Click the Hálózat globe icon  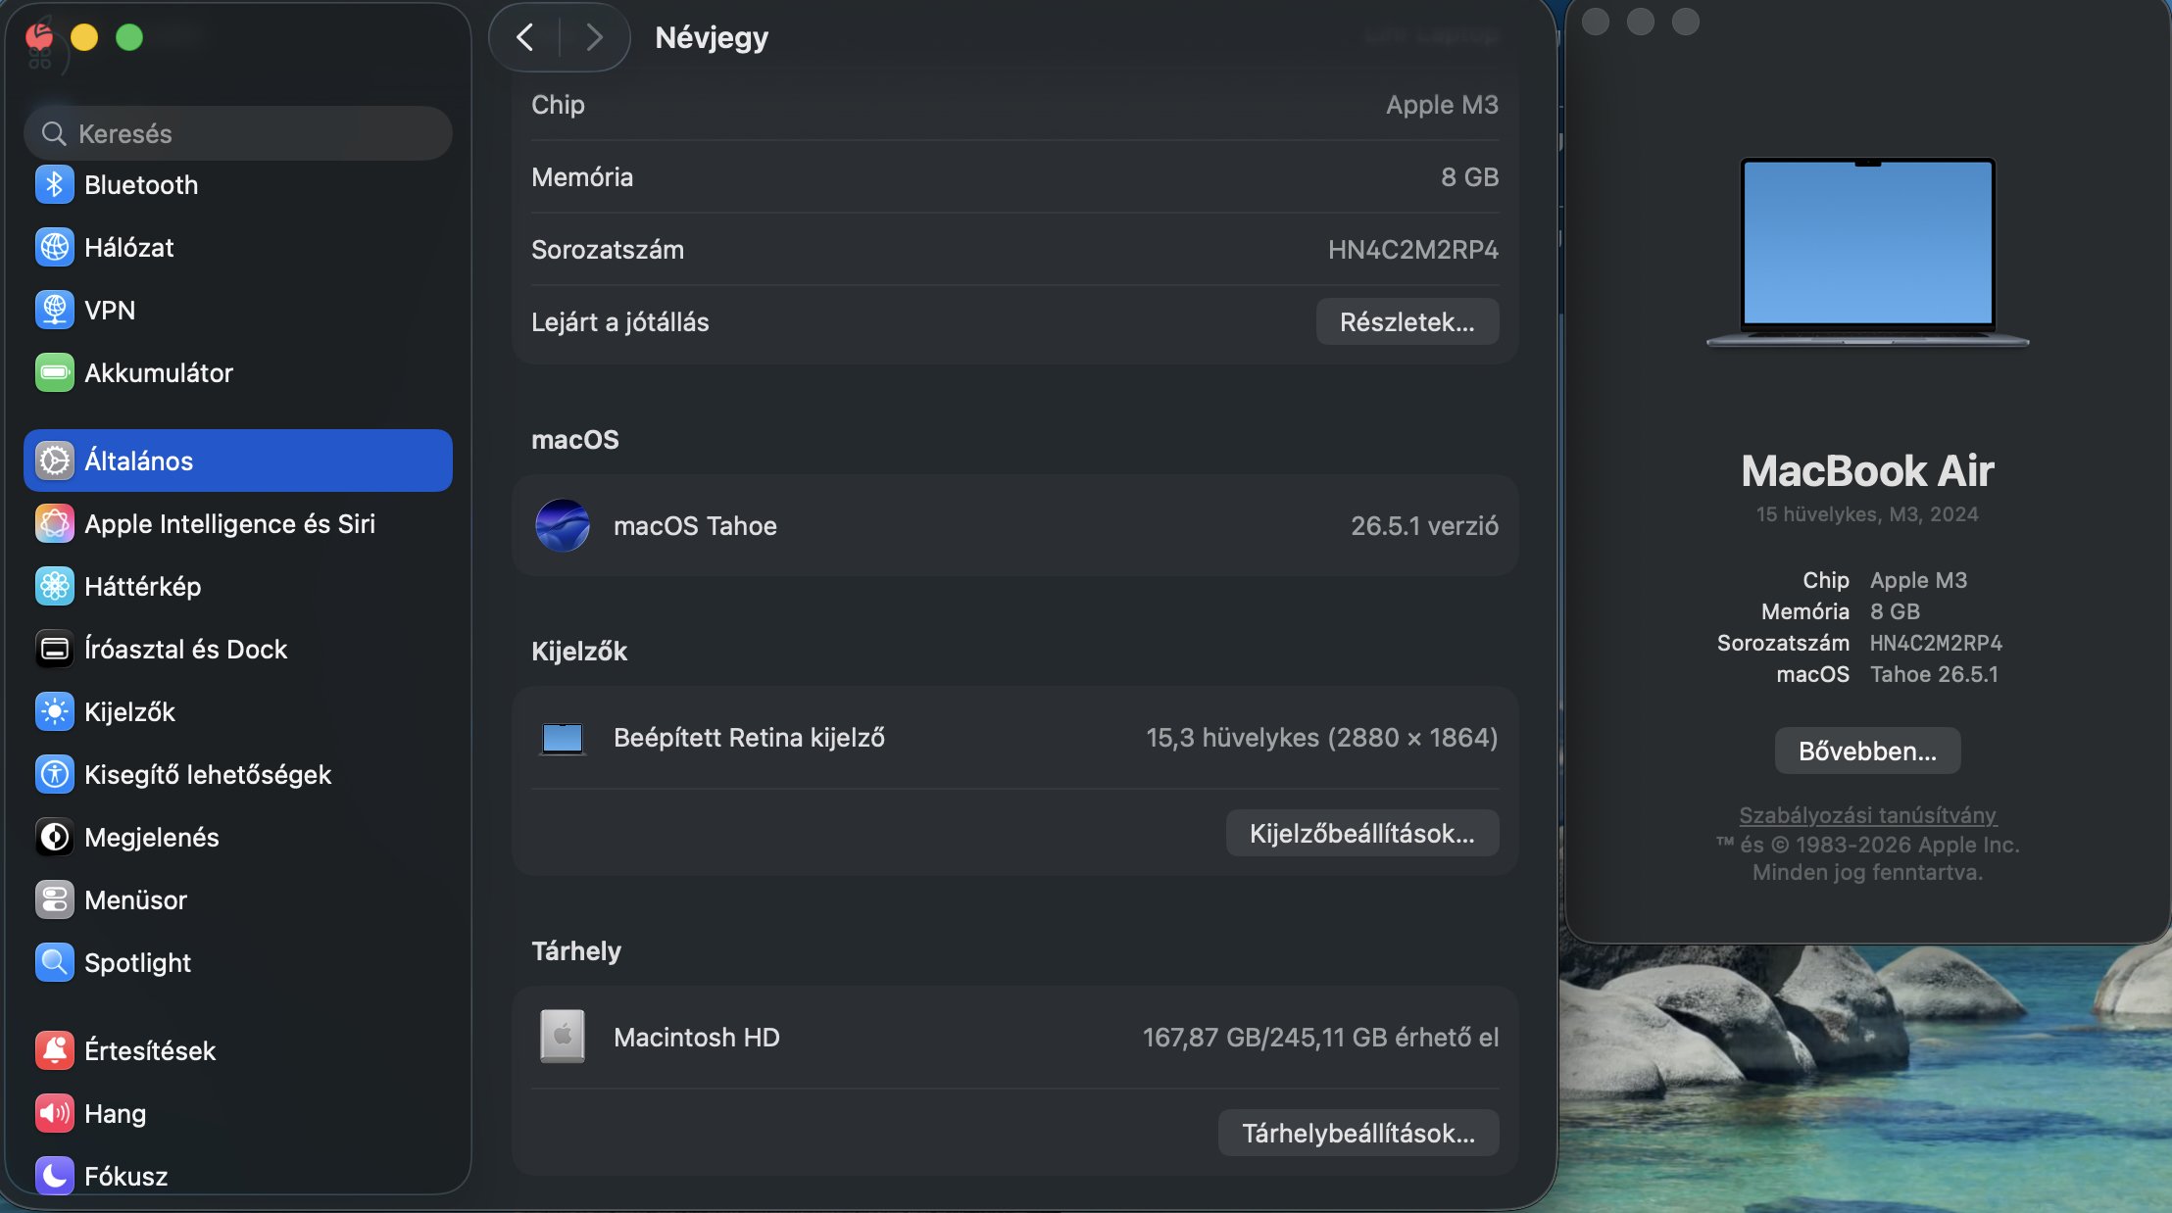[55, 247]
